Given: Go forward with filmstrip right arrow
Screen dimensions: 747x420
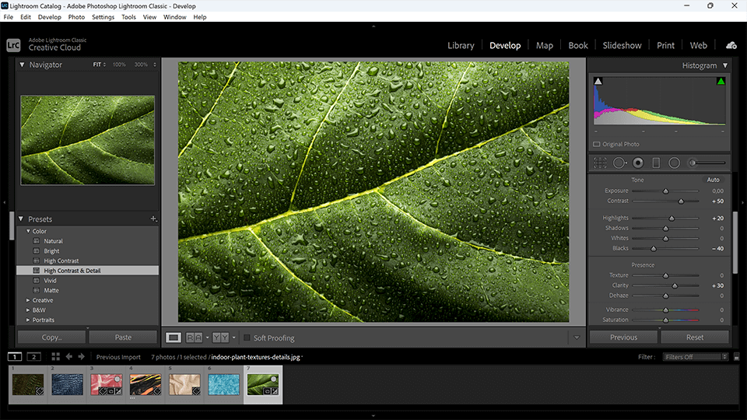Looking at the screenshot, I should (82, 357).
